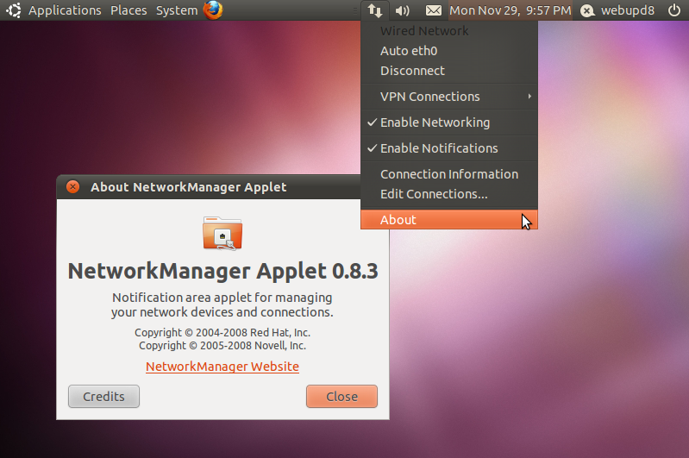Click the Red Hat copyright line
Viewport: 689px width, 458px height.
pyautogui.click(x=222, y=332)
